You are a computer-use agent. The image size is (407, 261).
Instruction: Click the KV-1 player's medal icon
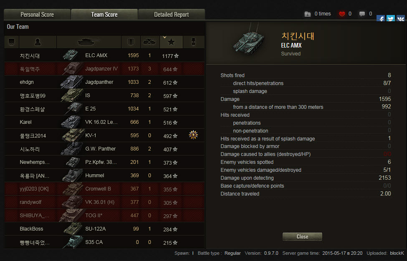[193, 135]
